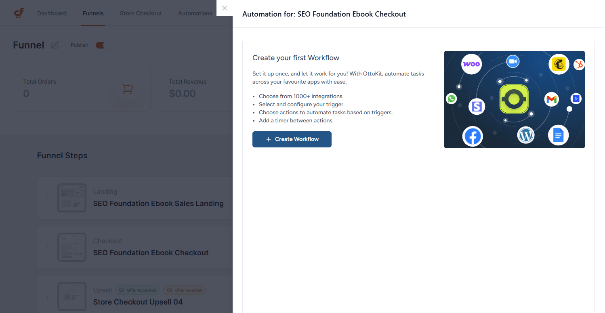This screenshot has height=313, width=605.
Task: Select the Gmail icon in the integrations graphic
Action: (551, 99)
